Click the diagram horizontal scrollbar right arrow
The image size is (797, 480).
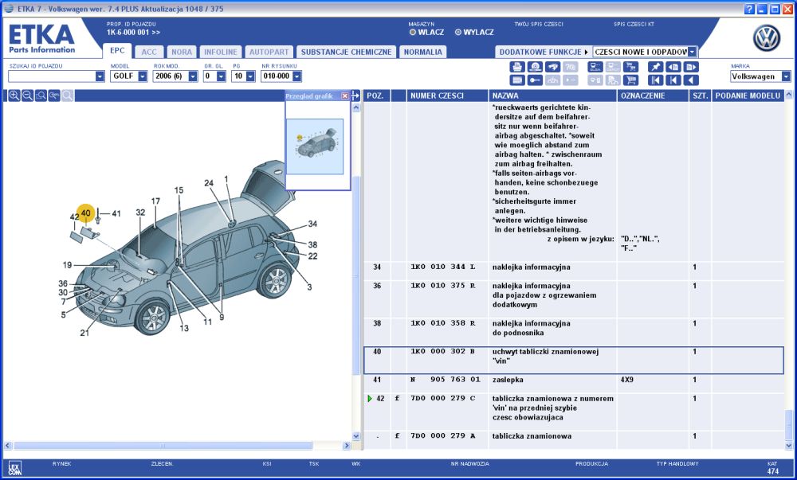[x=347, y=446]
